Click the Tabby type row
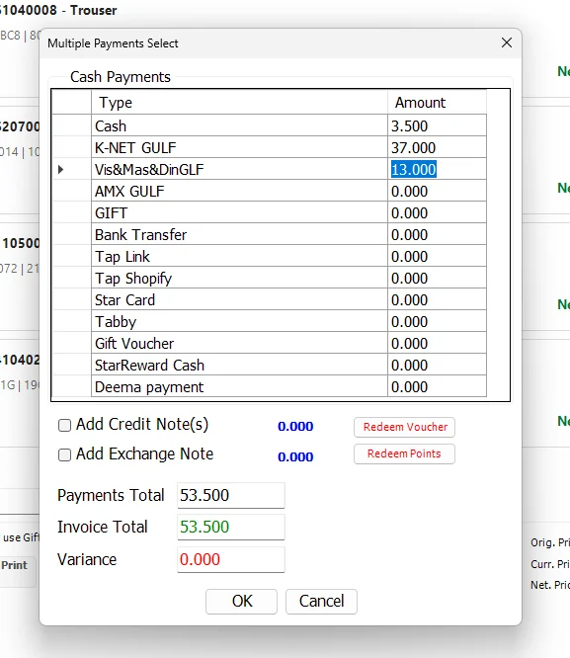This screenshot has height=658, width=570. click(x=239, y=322)
